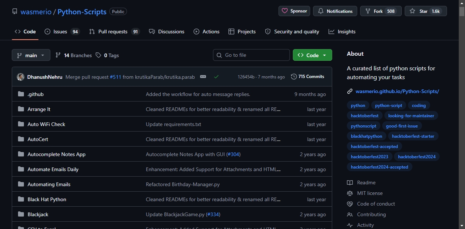Click the folder icon beside Arrange It
Image resolution: width=465 pixels, height=229 pixels.
click(21, 109)
